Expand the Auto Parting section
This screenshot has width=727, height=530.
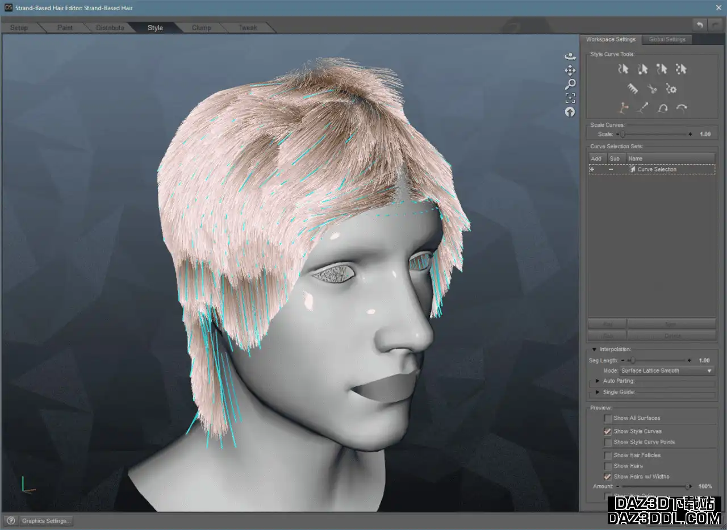598,381
